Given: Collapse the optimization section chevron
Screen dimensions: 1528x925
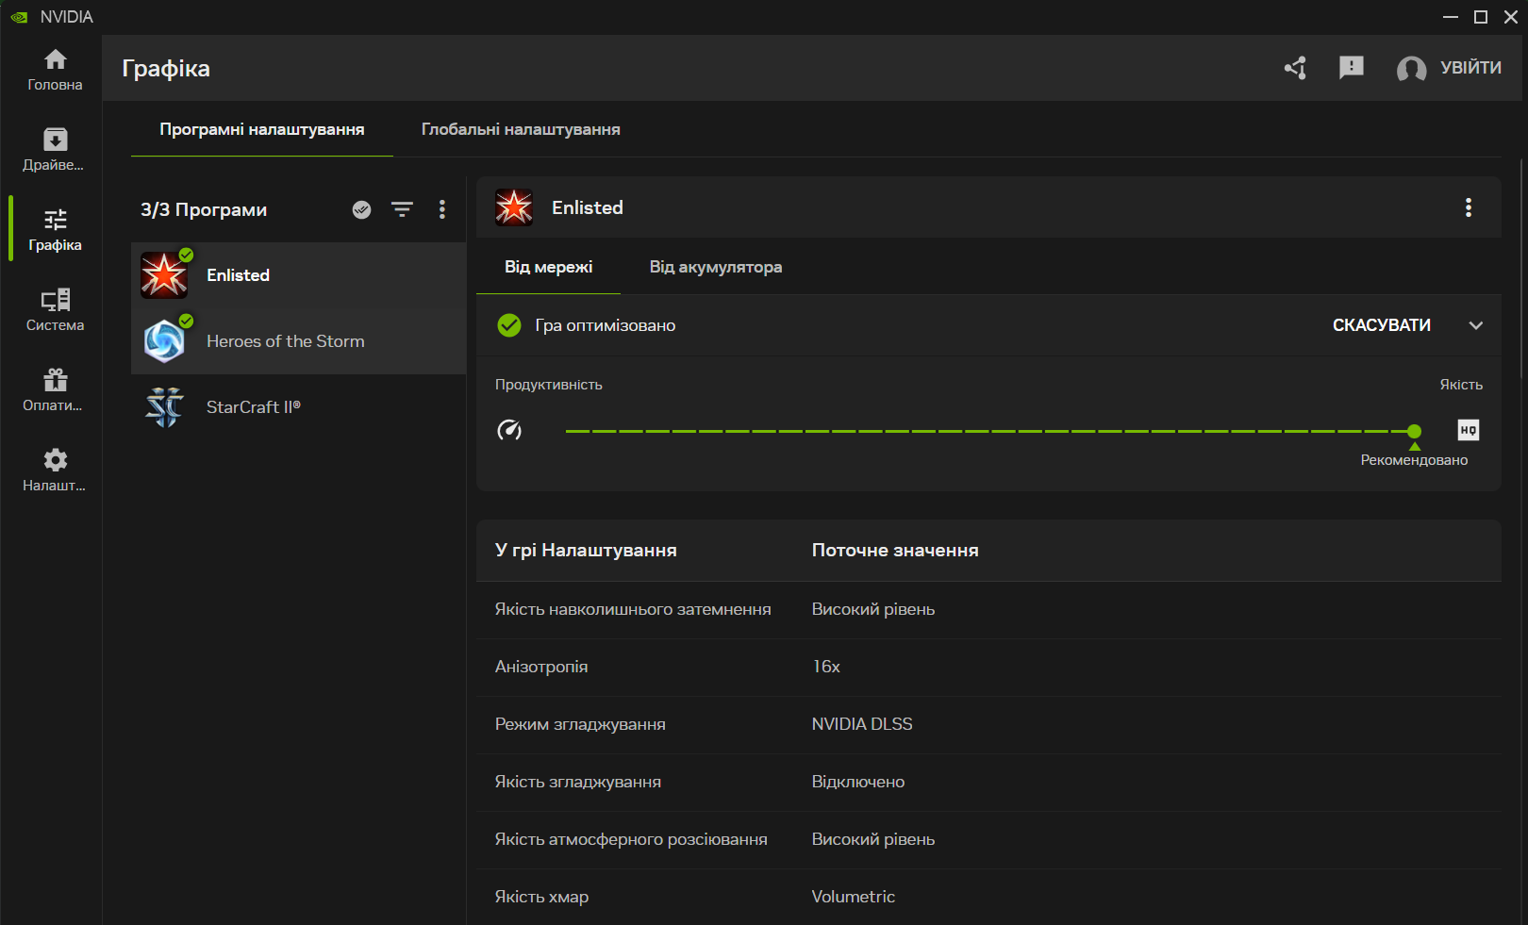Looking at the screenshot, I should coord(1476,325).
